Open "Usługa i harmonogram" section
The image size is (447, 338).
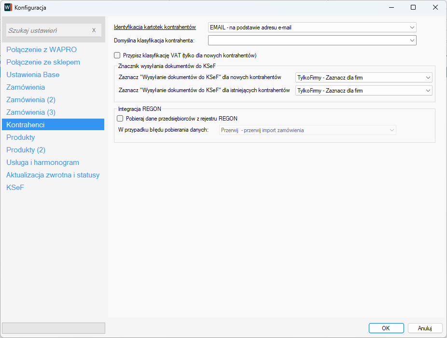(x=42, y=162)
